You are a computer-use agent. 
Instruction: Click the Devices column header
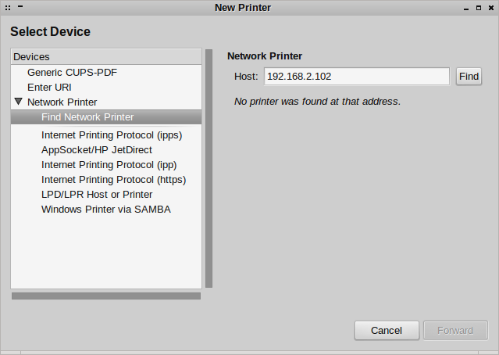105,57
